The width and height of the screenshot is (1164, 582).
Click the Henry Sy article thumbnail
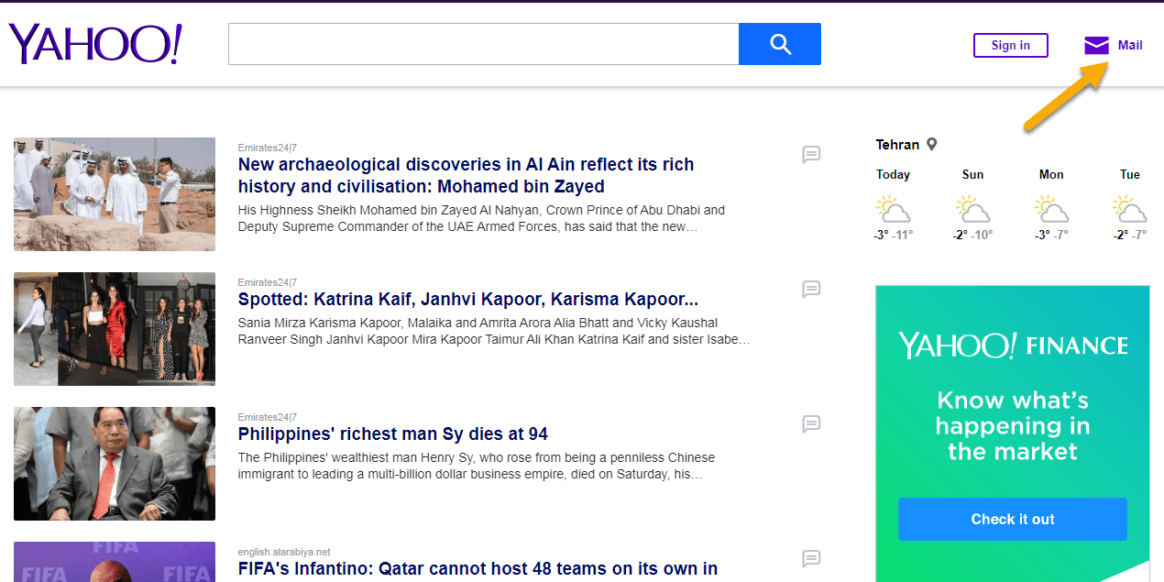115,464
